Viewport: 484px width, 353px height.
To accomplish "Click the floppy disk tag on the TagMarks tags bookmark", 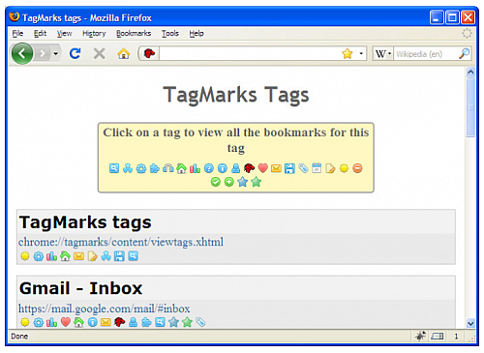I will [119, 256].
